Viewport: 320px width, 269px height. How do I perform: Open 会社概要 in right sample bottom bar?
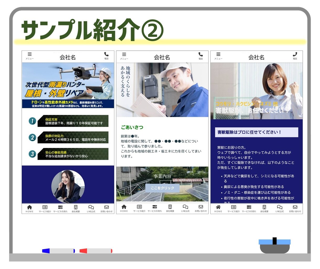[x=264, y=209]
